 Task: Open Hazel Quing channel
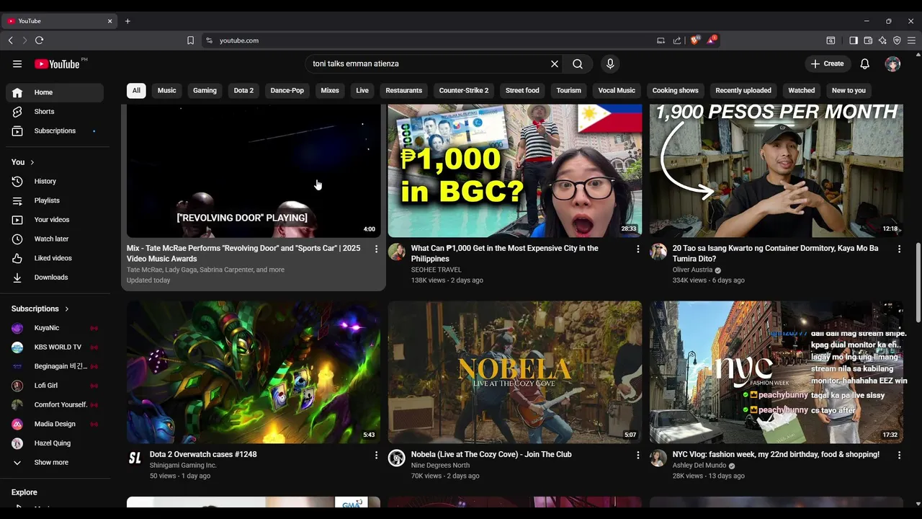click(55, 443)
